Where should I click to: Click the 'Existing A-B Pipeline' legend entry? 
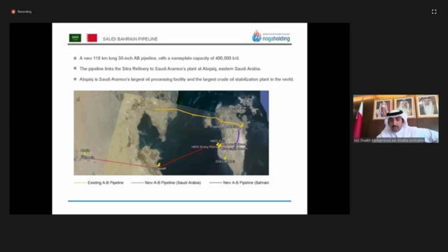(105, 183)
